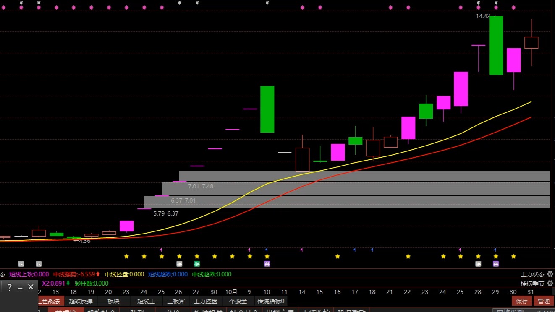Click the purple 晋 badge above October 10
Image resolution: width=555 pixels, height=312 pixels.
(267, 264)
